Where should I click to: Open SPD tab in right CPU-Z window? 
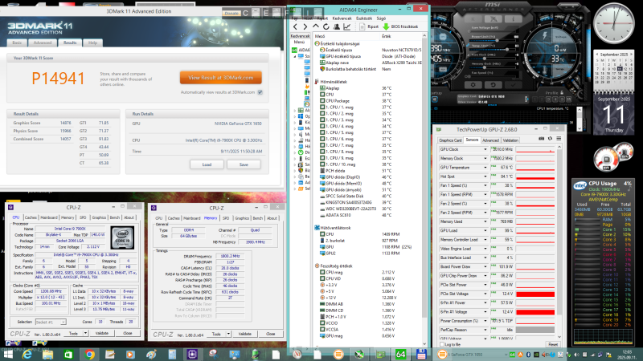[x=226, y=218]
